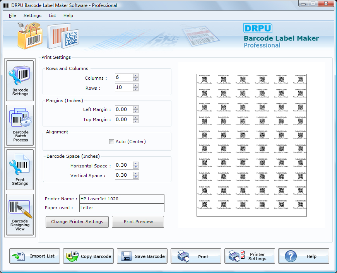Increase Left Margin using up arrow
This screenshot has width=337, height=273.
135,107
